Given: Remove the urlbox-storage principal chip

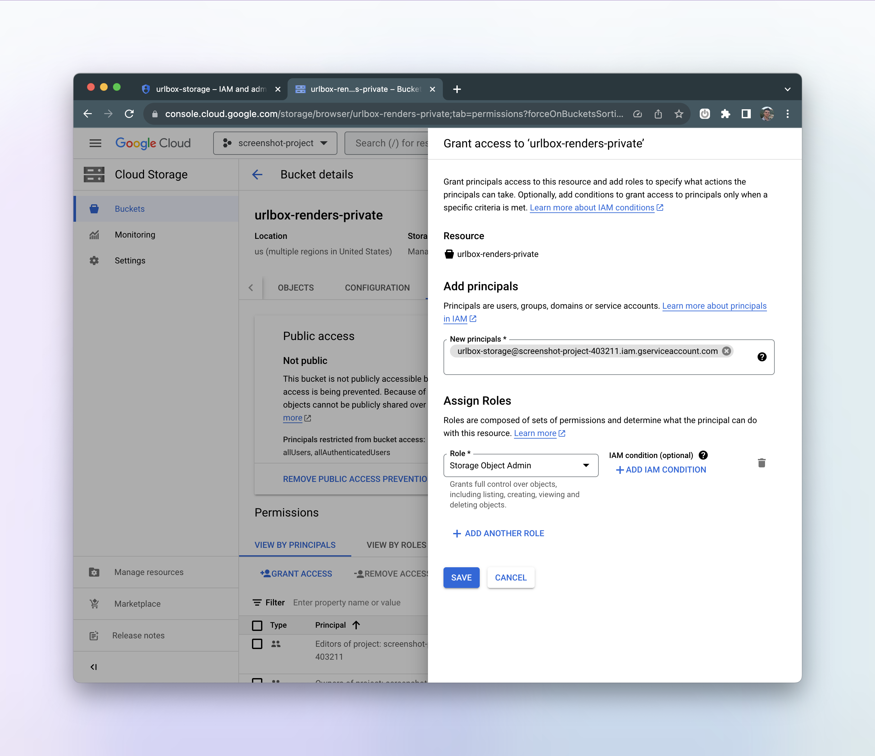Looking at the screenshot, I should click(x=726, y=351).
